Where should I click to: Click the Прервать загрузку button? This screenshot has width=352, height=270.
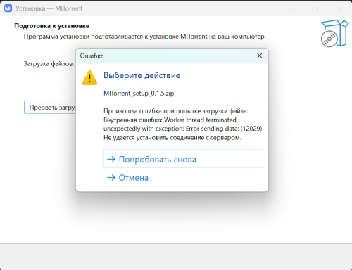click(50, 108)
